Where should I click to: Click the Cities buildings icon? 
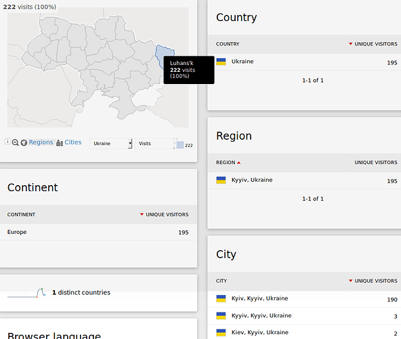(x=60, y=142)
